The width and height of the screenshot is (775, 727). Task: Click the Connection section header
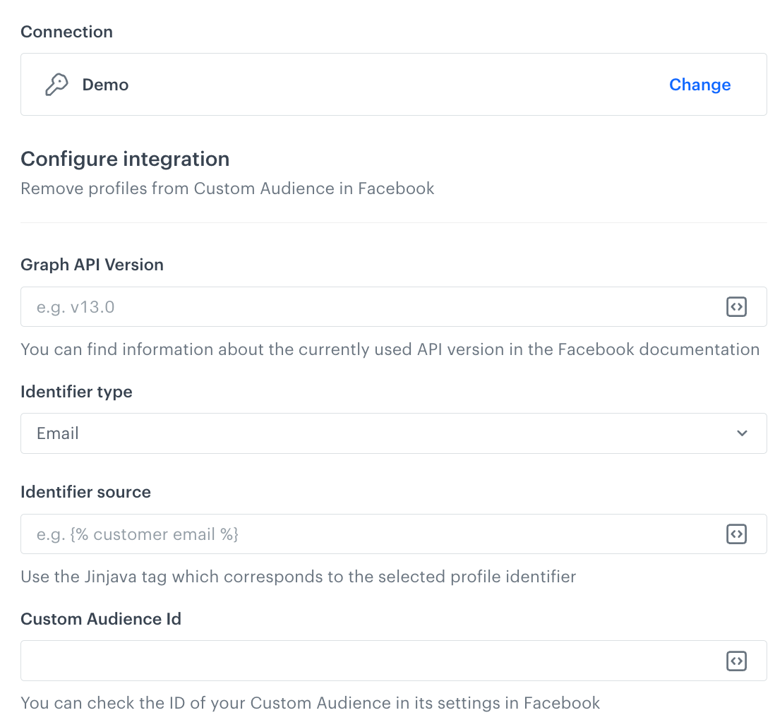(66, 32)
